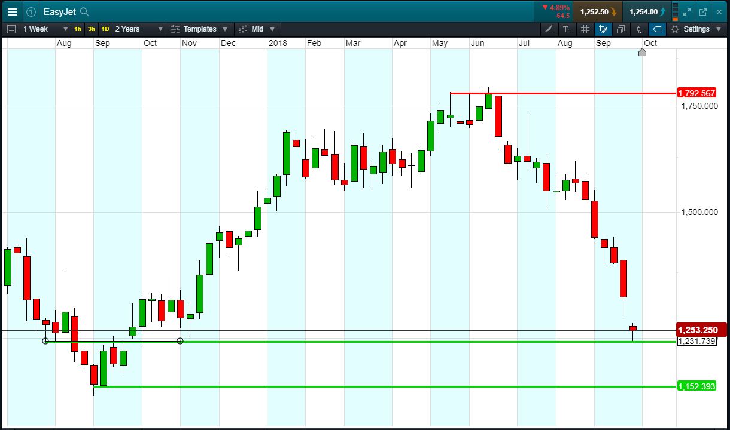Select the red horizontal resistance line
Image resolution: width=730 pixels, height=430 pixels.
coord(562,93)
